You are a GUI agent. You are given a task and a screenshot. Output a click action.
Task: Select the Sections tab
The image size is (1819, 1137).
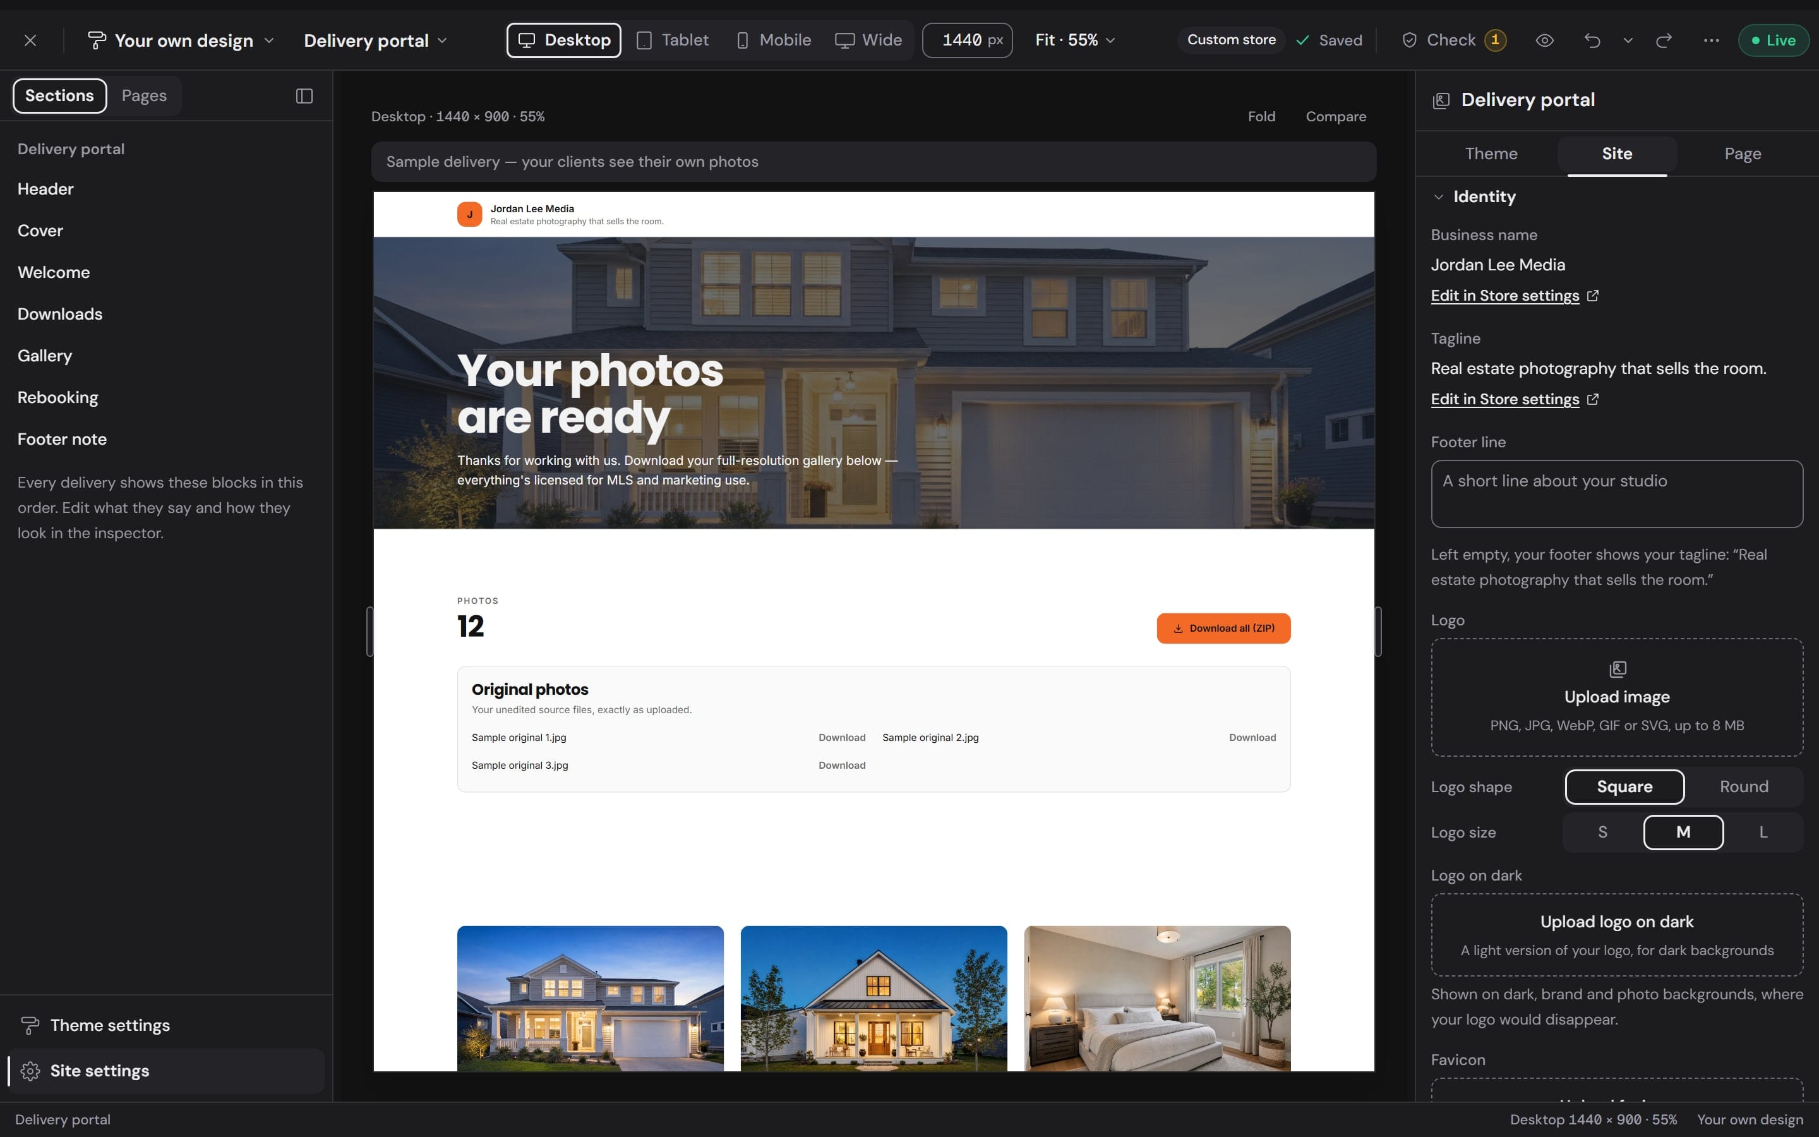59,95
